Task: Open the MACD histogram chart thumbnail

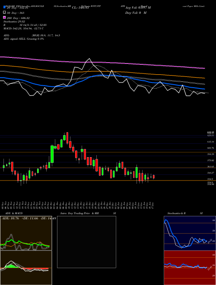Action: (x=26, y=268)
